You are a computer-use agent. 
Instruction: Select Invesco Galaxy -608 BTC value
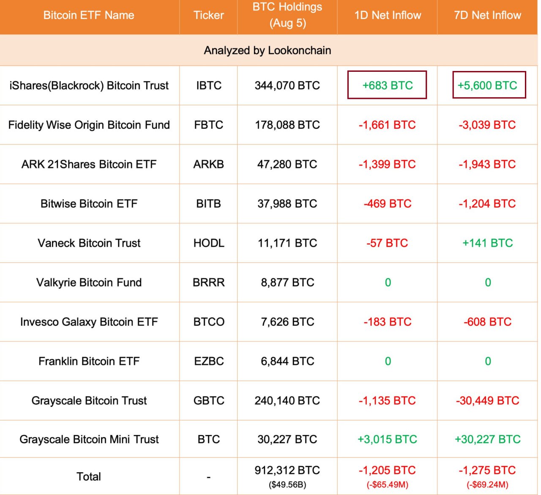[x=487, y=322]
